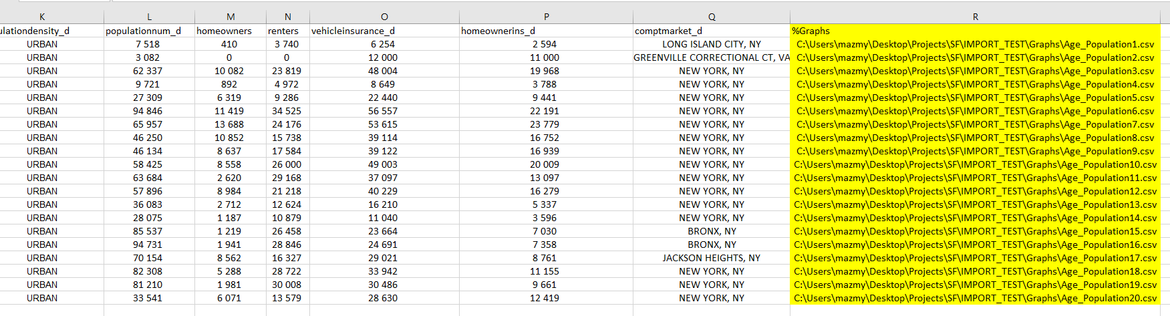Select the populationnum_d header cell

(149, 31)
